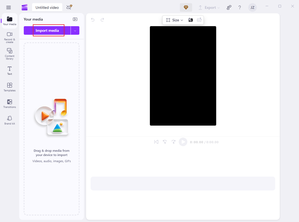This screenshot has width=299, height=222.
Task: Expand the Import media options arrow
Action: coord(75,30)
